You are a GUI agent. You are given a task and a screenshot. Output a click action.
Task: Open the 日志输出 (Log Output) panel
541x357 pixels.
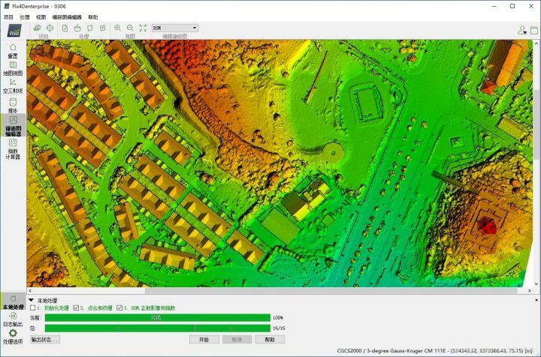(12, 319)
